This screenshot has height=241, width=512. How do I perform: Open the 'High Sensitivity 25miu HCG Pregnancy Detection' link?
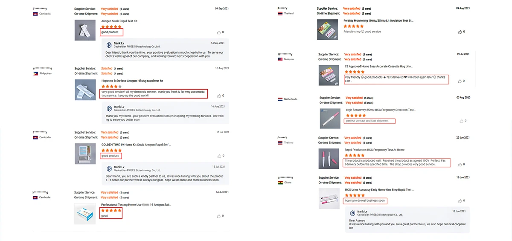tap(381, 110)
